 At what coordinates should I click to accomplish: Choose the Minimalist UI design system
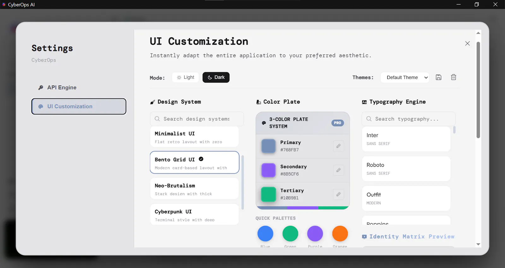coord(194,137)
